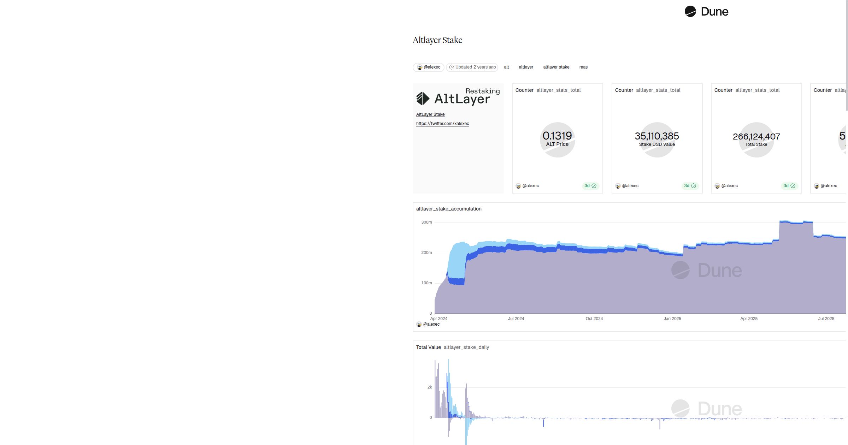This screenshot has height=445, width=848.
Task: Select the 'raas' tag
Action: click(x=583, y=67)
